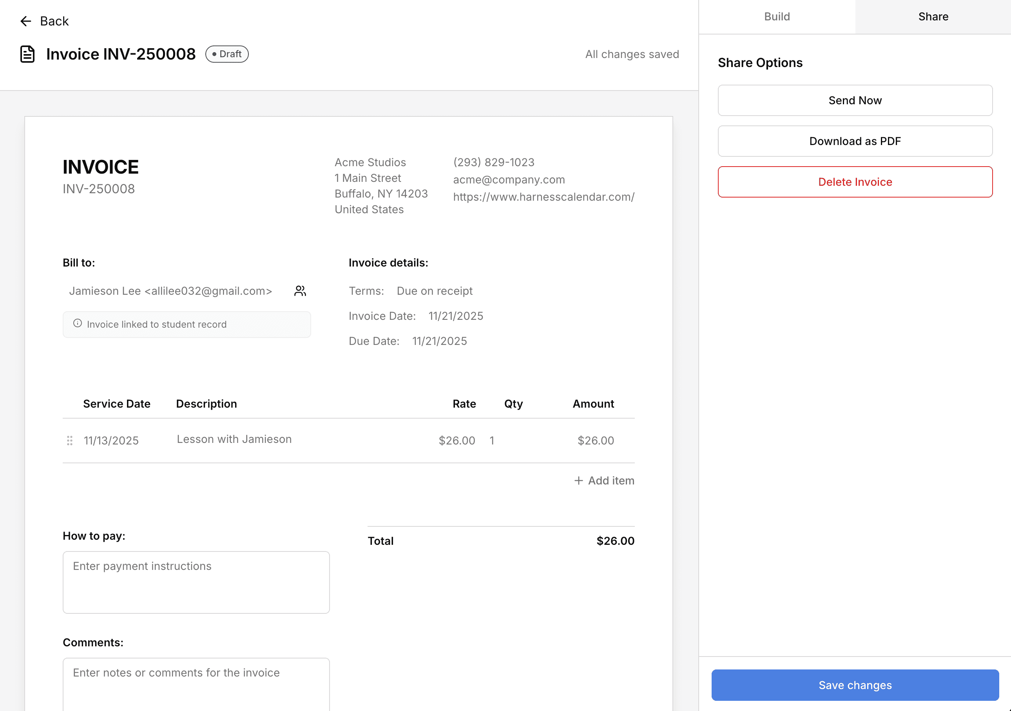This screenshot has width=1011, height=711.
Task: Open the contact picker icon next to Jamieson's email
Action: point(300,290)
